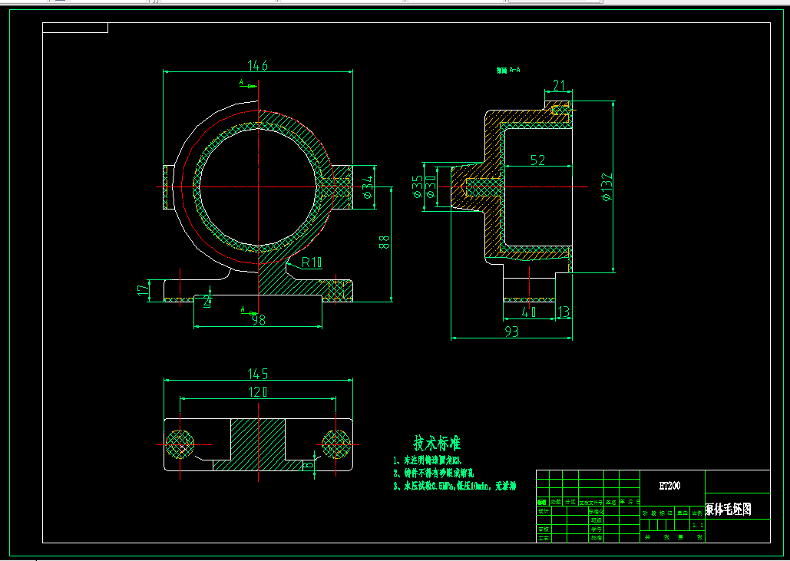Click the 17 base thickness dimension
Viewport: 790px width, 561px height.
(x=144, y=290)
